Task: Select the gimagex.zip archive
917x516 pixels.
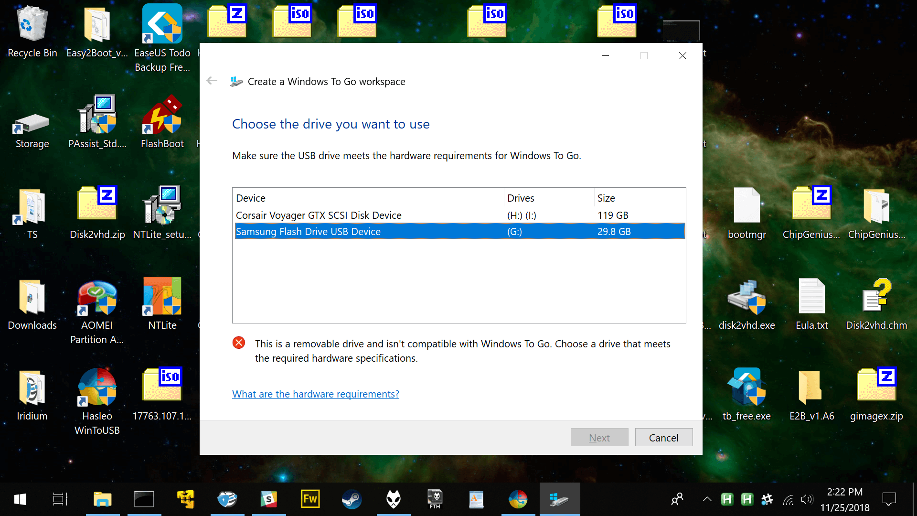Action: tap(876, 395)
